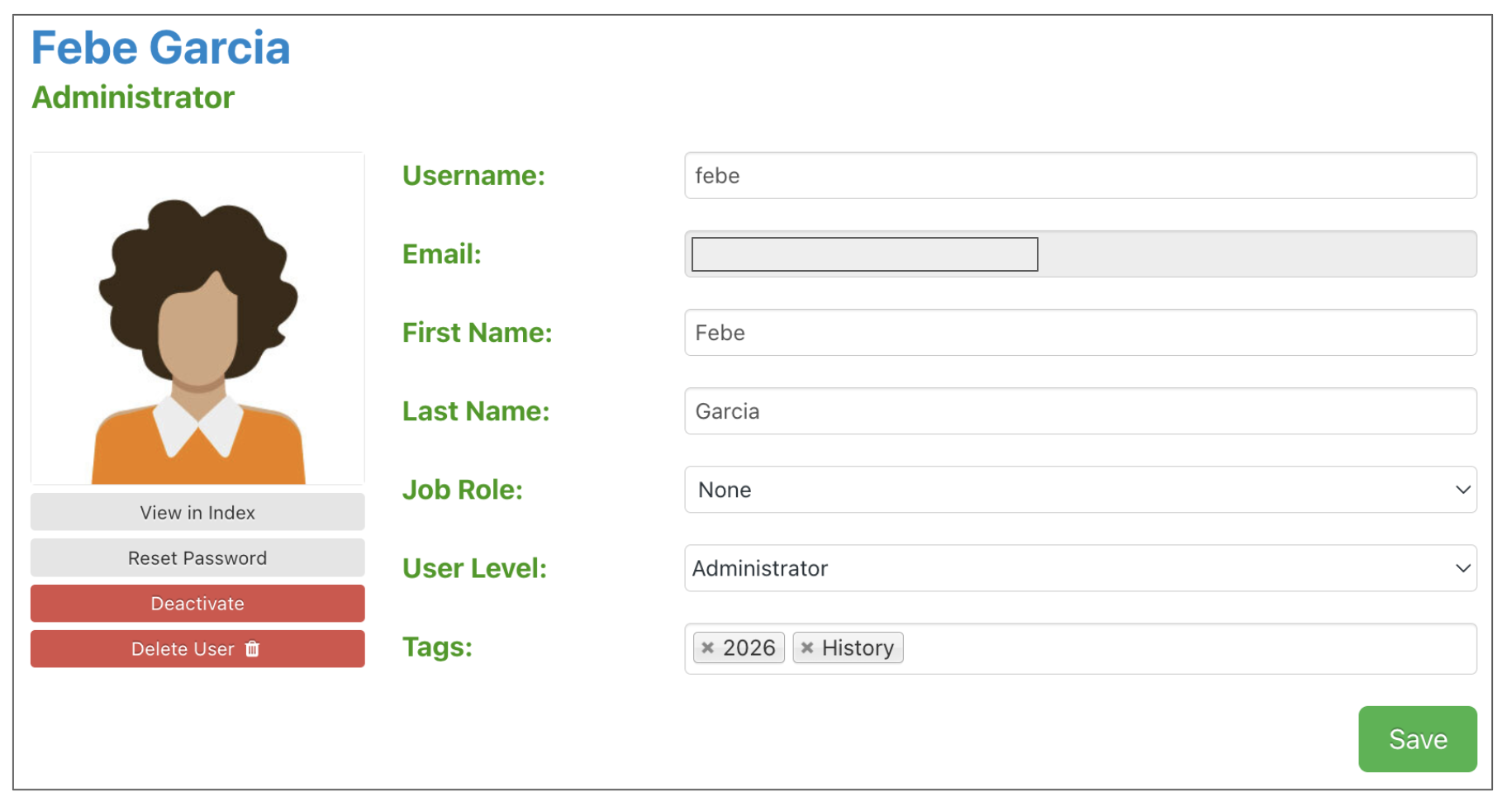Image resolution: width=1507 pixels, height=806 pixels.
Task: Click Reset Password
Action: (x=197, y=558)
